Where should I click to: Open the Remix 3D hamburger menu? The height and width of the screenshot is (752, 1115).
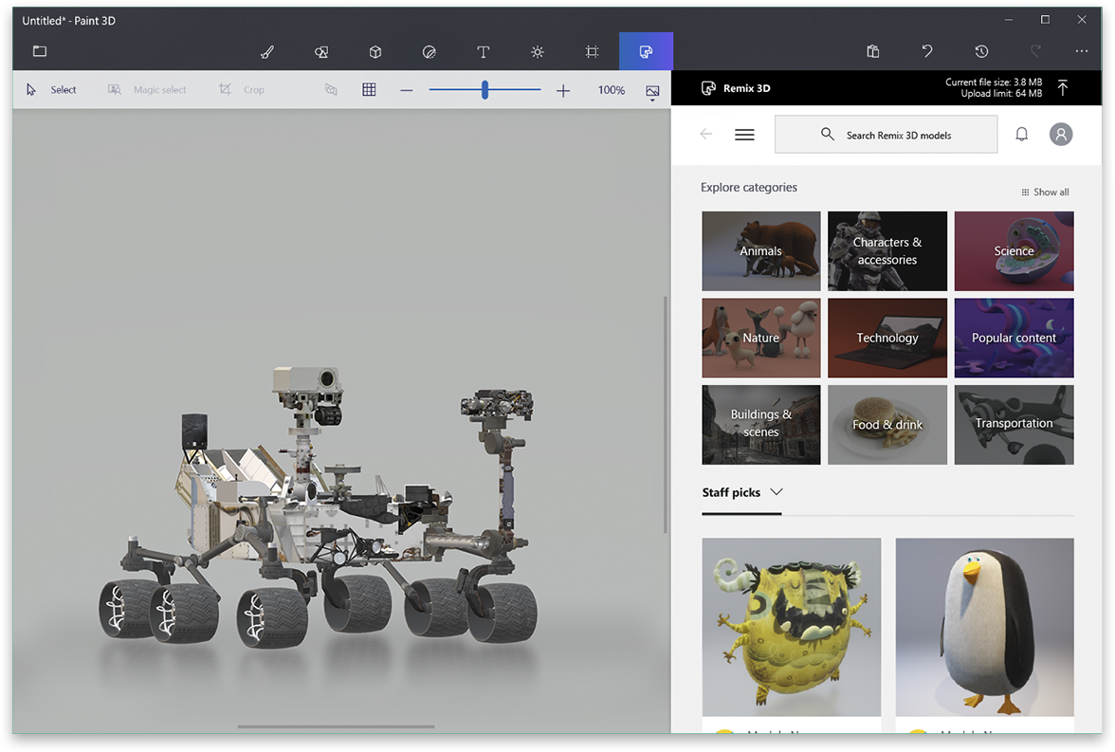tap(744, 135)
